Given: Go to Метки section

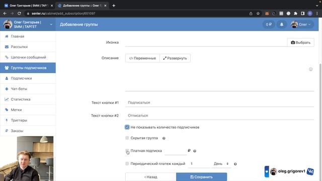Looking at the screenshot, I should (28, 110).
